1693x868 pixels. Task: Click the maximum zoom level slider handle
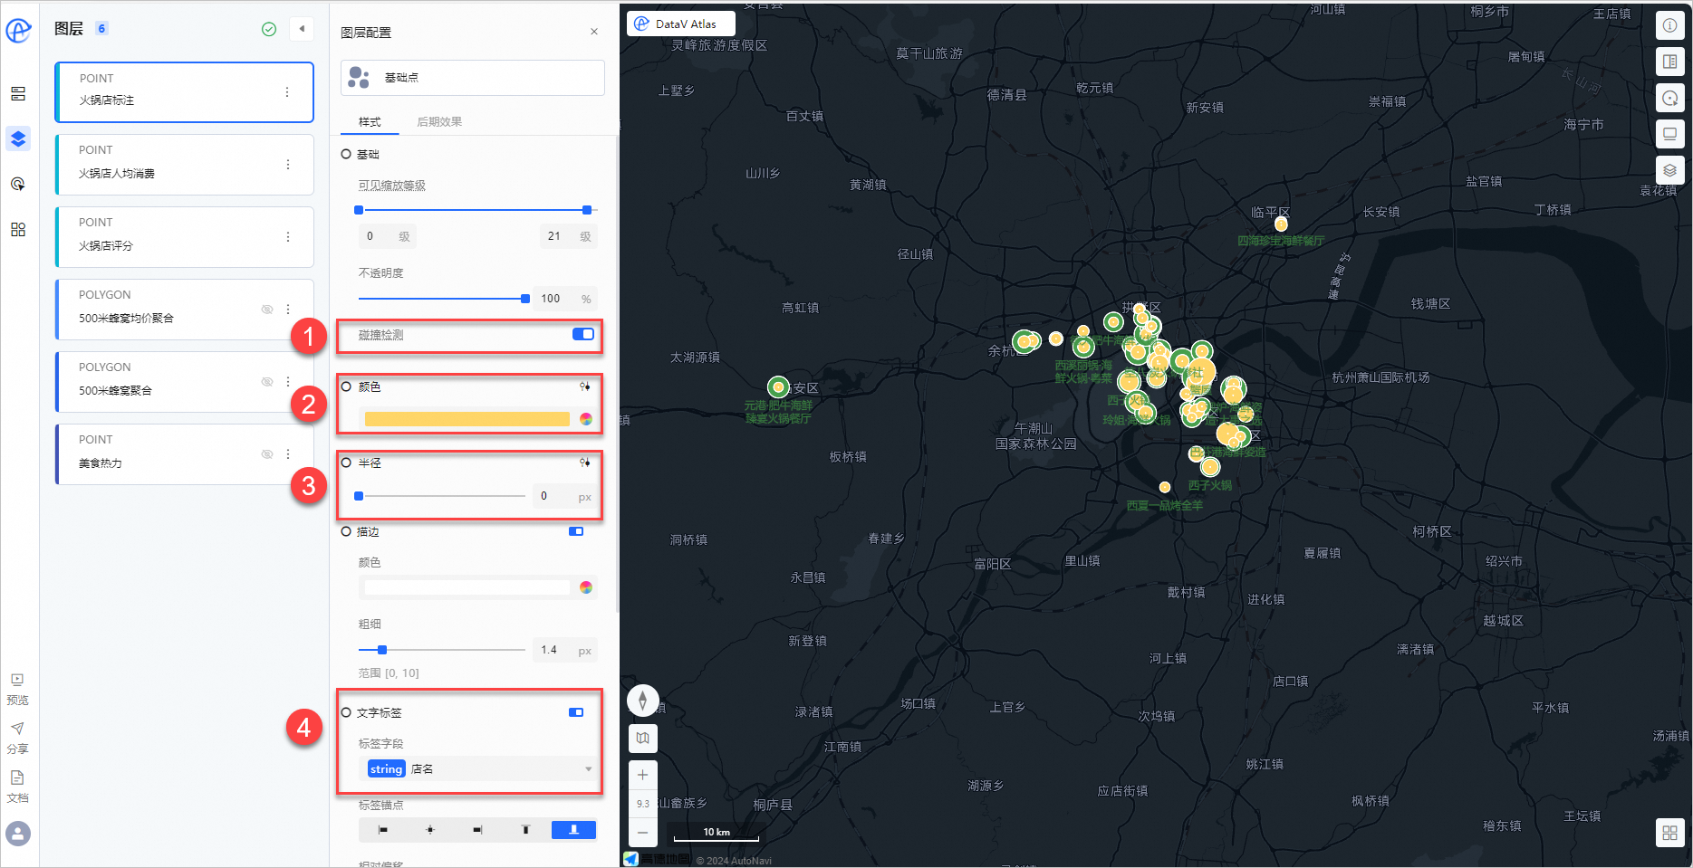pyautogui.click(x=587, y=210)
